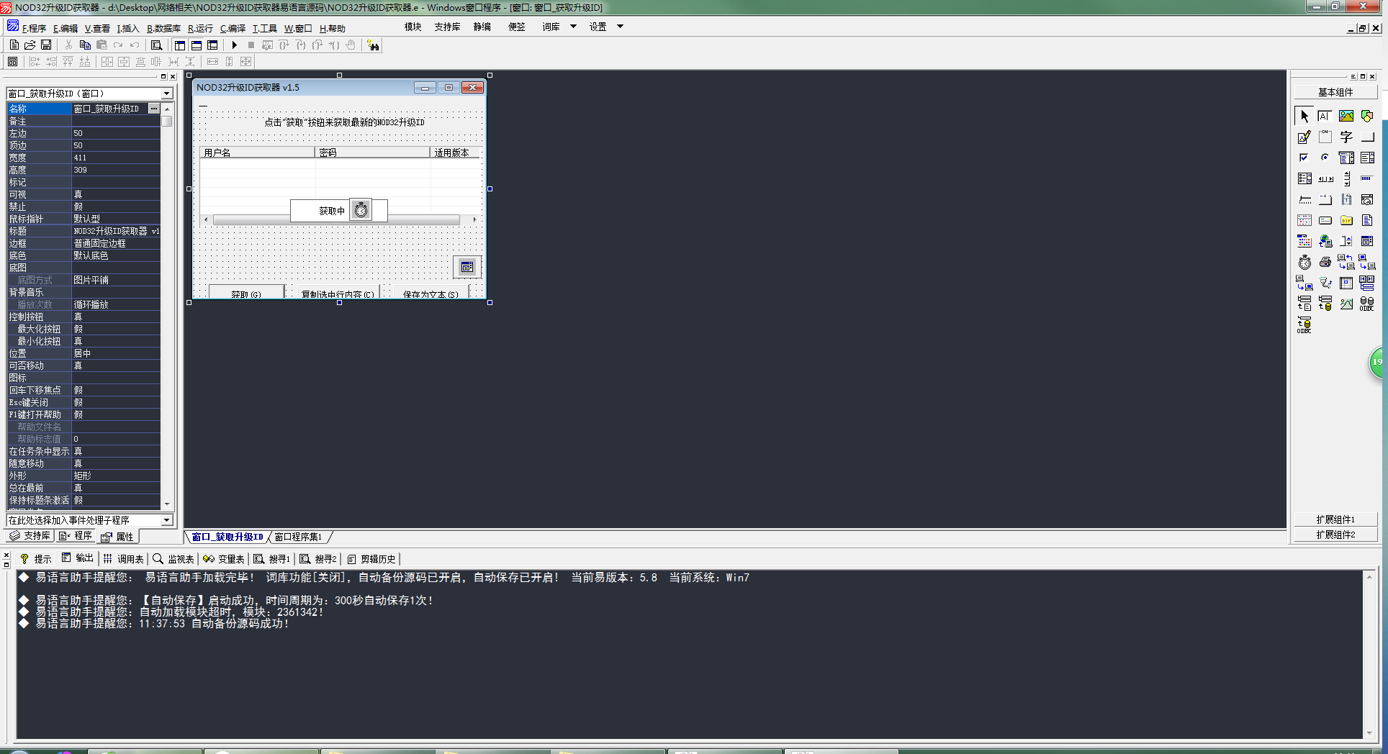The image size is (1388, 754).
Task: Click the 模块 toolbar button
Action: click(x=413, y=27)
